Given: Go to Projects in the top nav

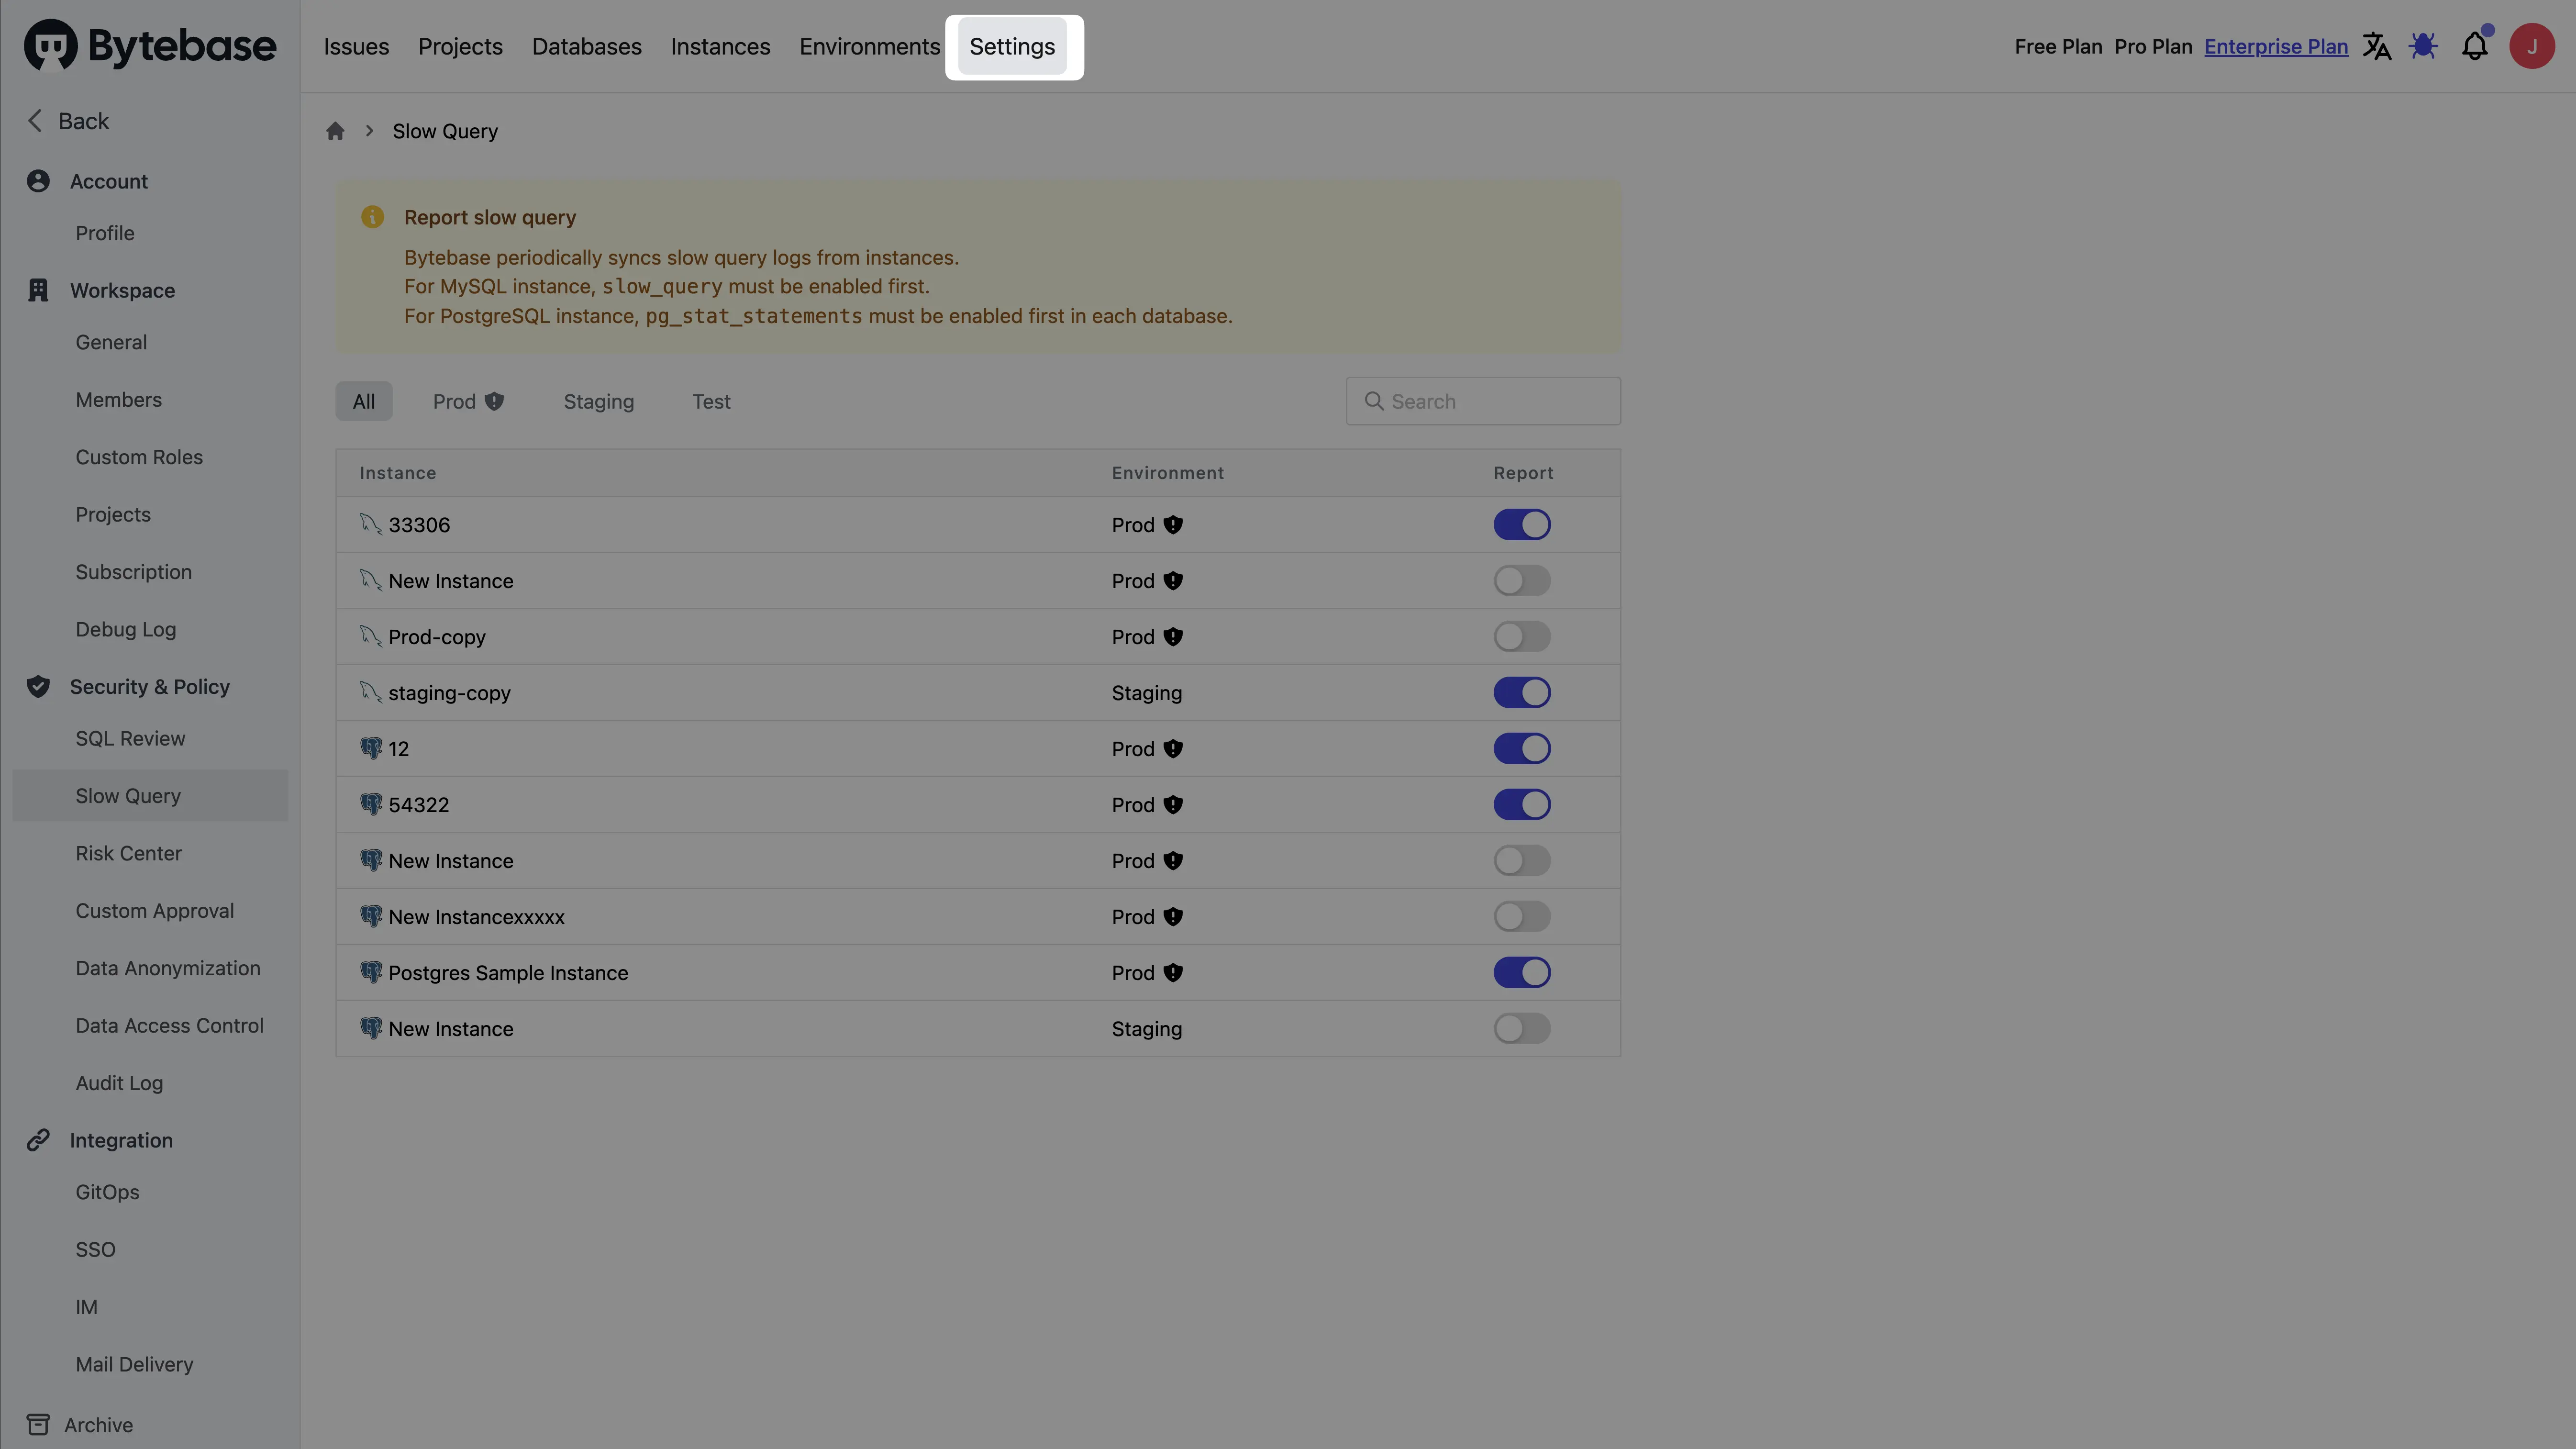Looking at the screenshot, I should (x=460, y=46).
